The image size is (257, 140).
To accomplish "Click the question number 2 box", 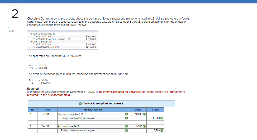I will (x=15, y=14).
